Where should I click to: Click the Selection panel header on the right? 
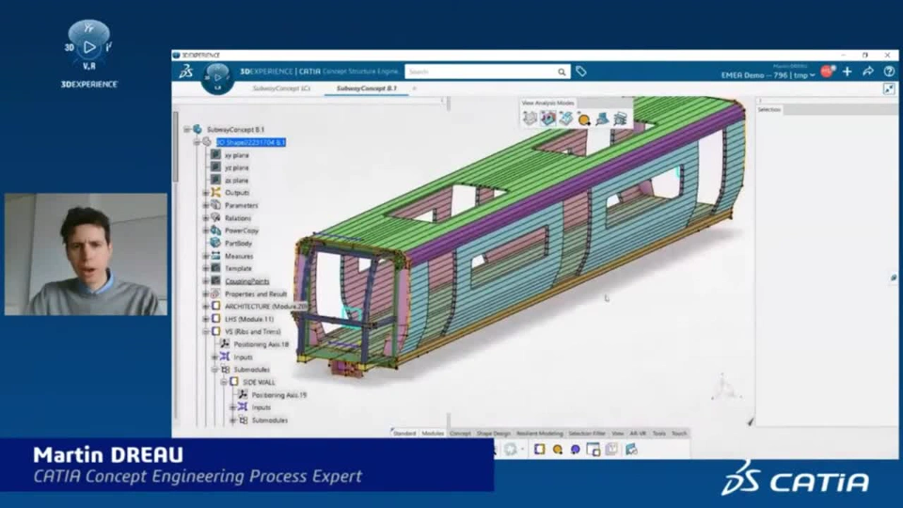769,109
